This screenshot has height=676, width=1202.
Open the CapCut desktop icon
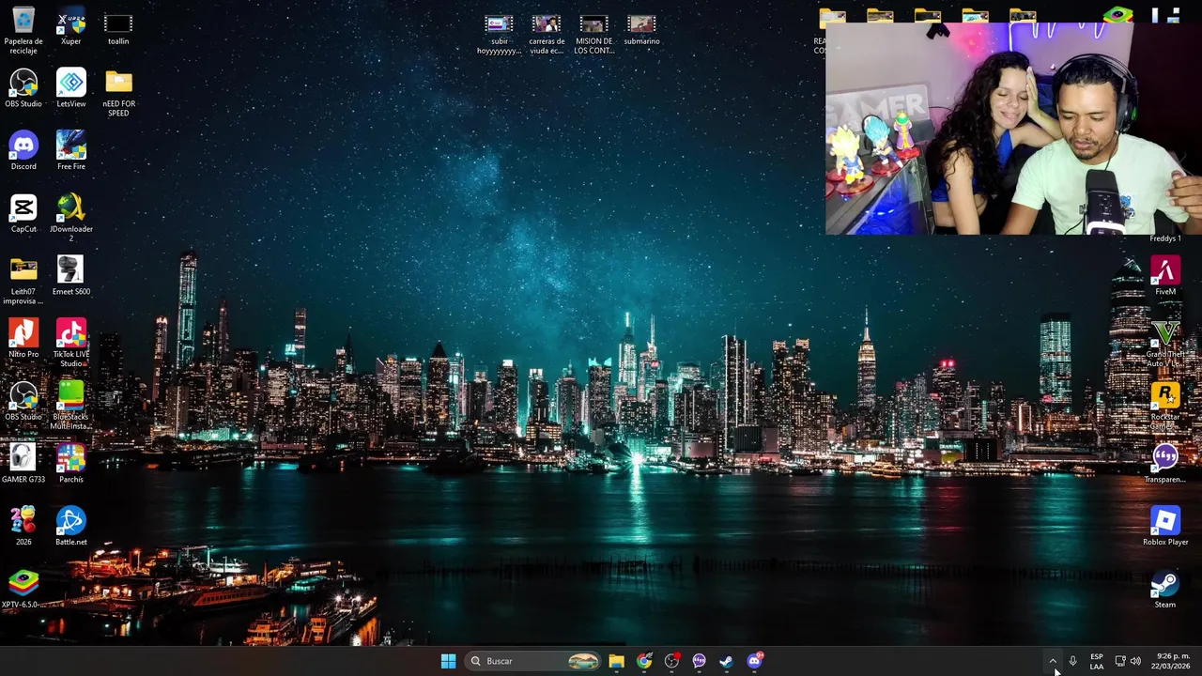[x=23, y=213]
